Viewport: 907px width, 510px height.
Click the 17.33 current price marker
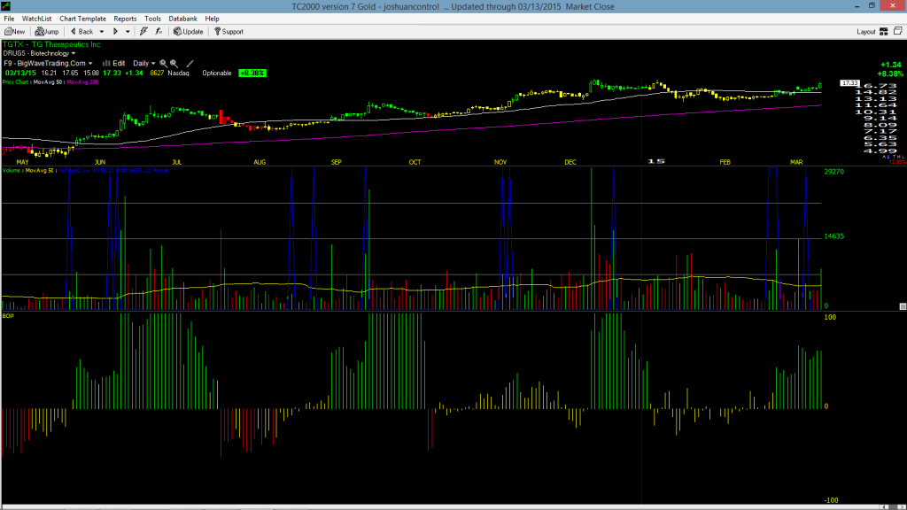click(x=849, y=83)
